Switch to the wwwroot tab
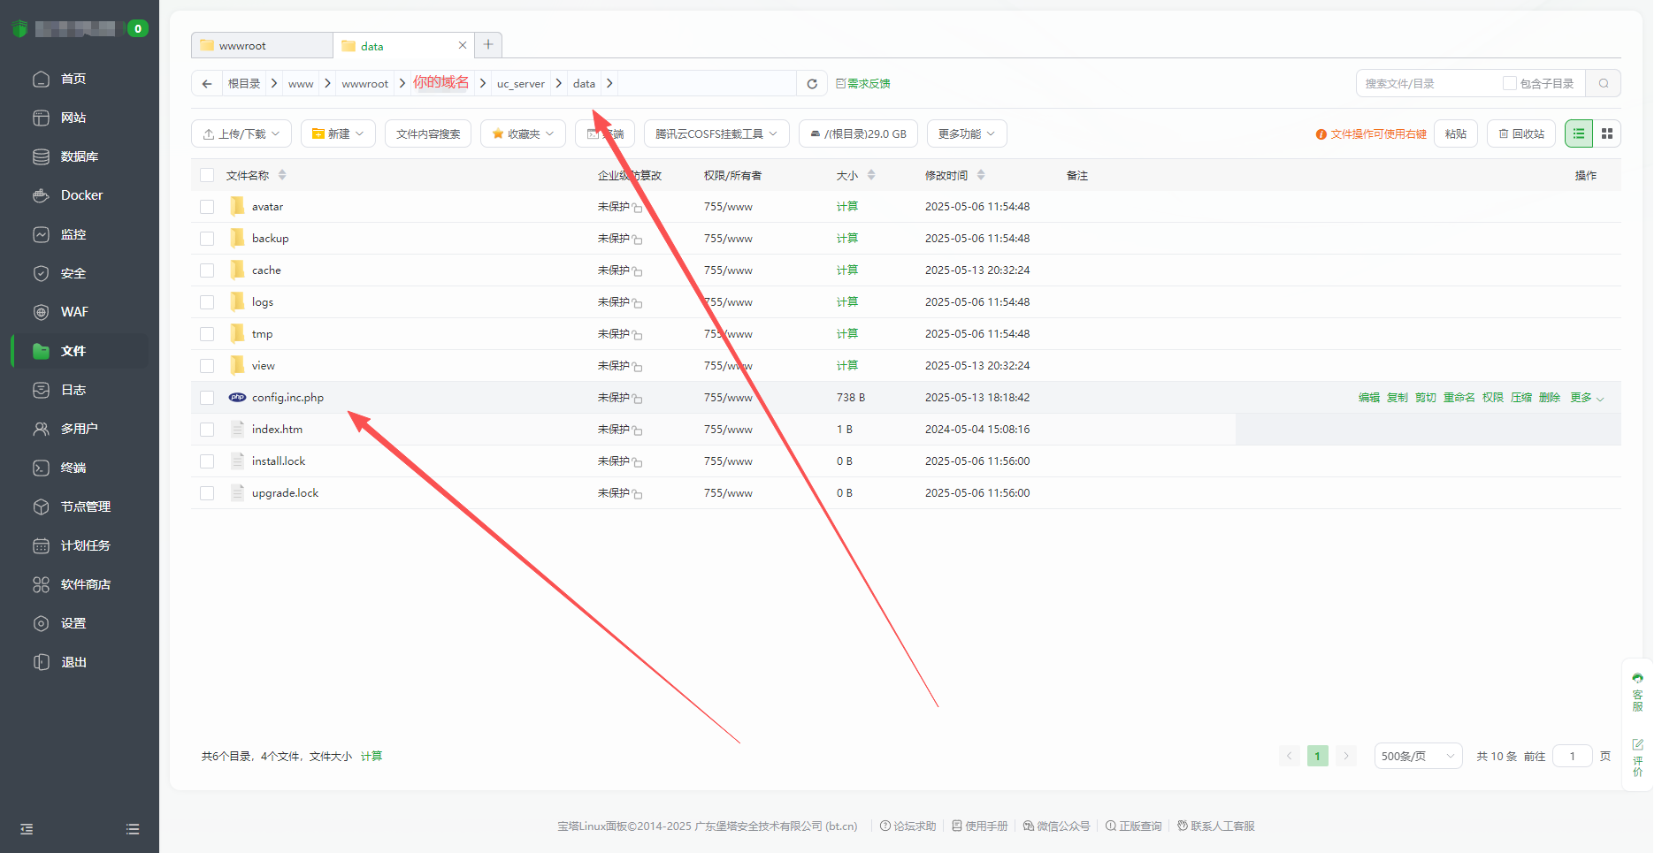1662x853 pixels. click(261, 46)
